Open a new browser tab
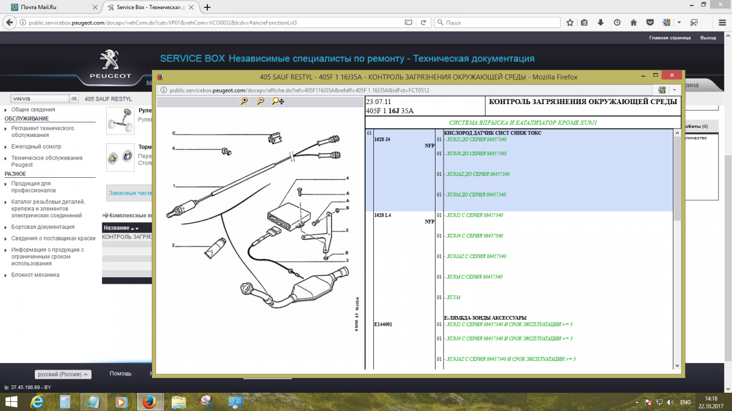This screenshot has height=411, width=732. pos(207,7)
